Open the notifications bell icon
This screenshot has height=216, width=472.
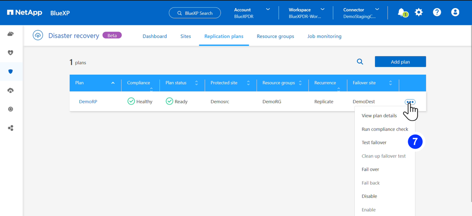pyautogui.click(x=402, y=12)
